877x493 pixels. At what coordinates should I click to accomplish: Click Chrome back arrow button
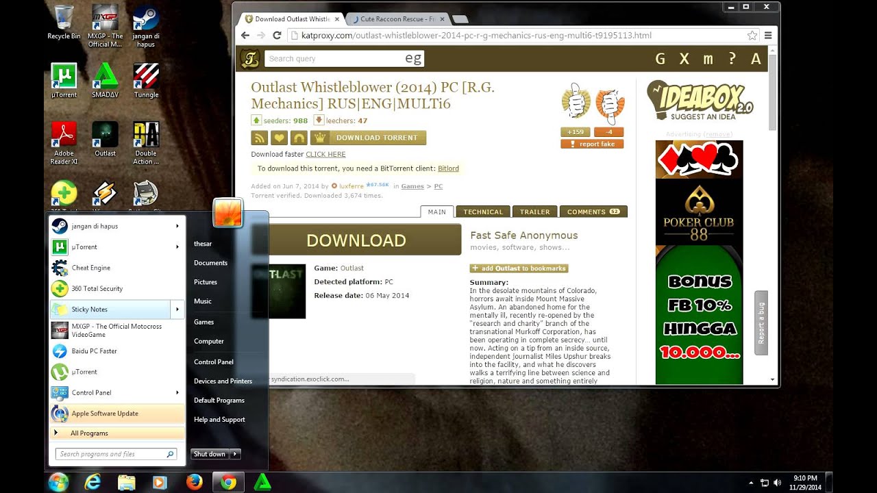[245, 36]
